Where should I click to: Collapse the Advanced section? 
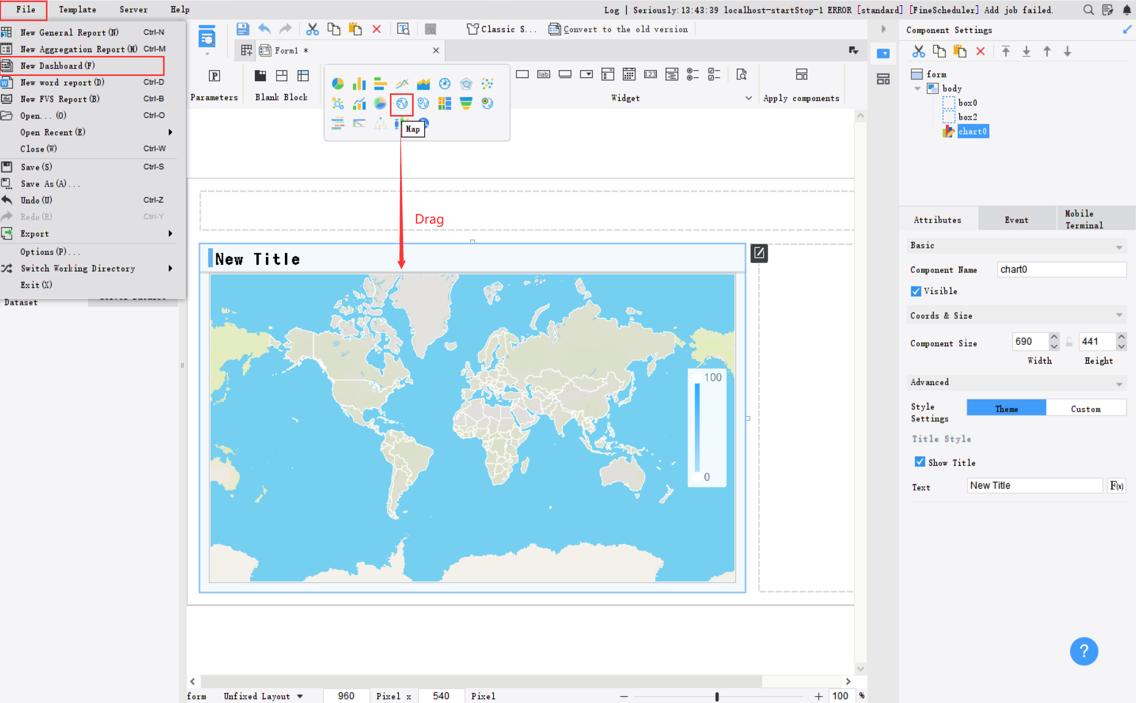1120,383
